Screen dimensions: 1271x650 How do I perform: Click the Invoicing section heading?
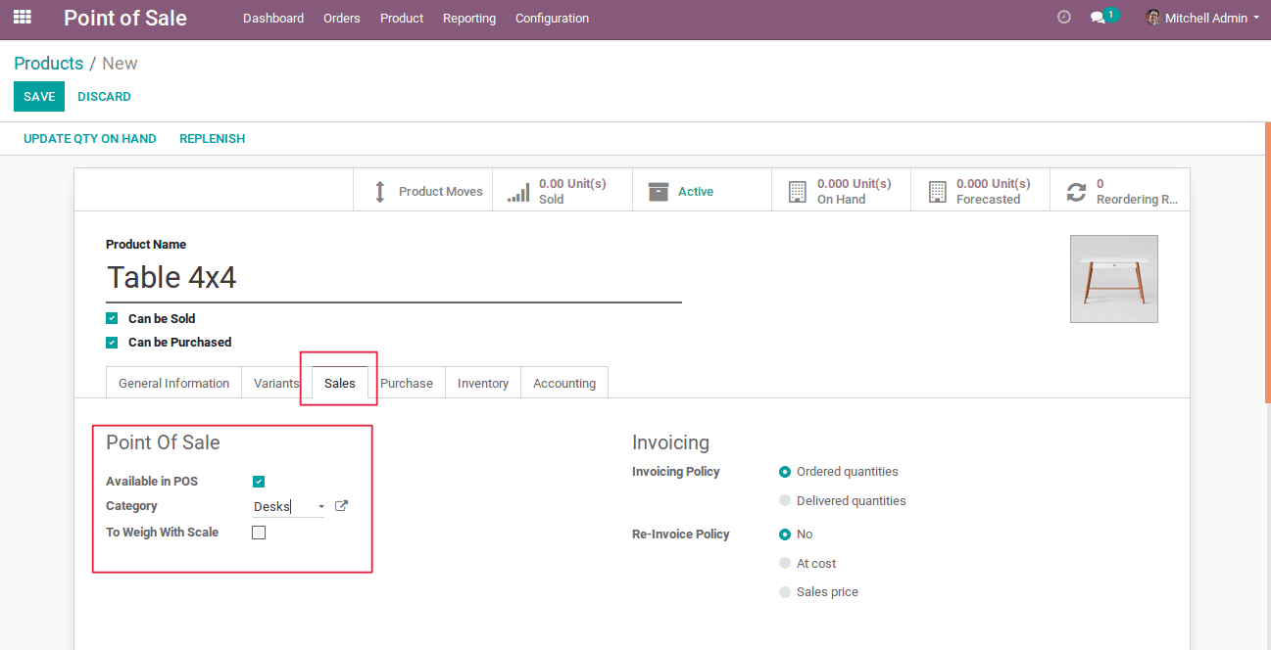tap(670, 442)
